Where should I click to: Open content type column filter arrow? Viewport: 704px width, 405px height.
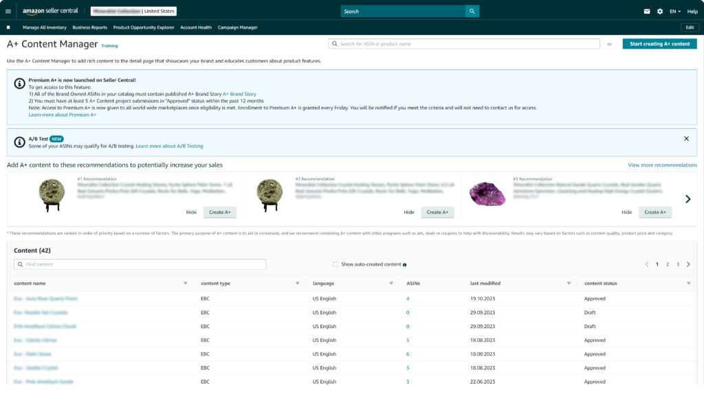(x=297, y=283)
